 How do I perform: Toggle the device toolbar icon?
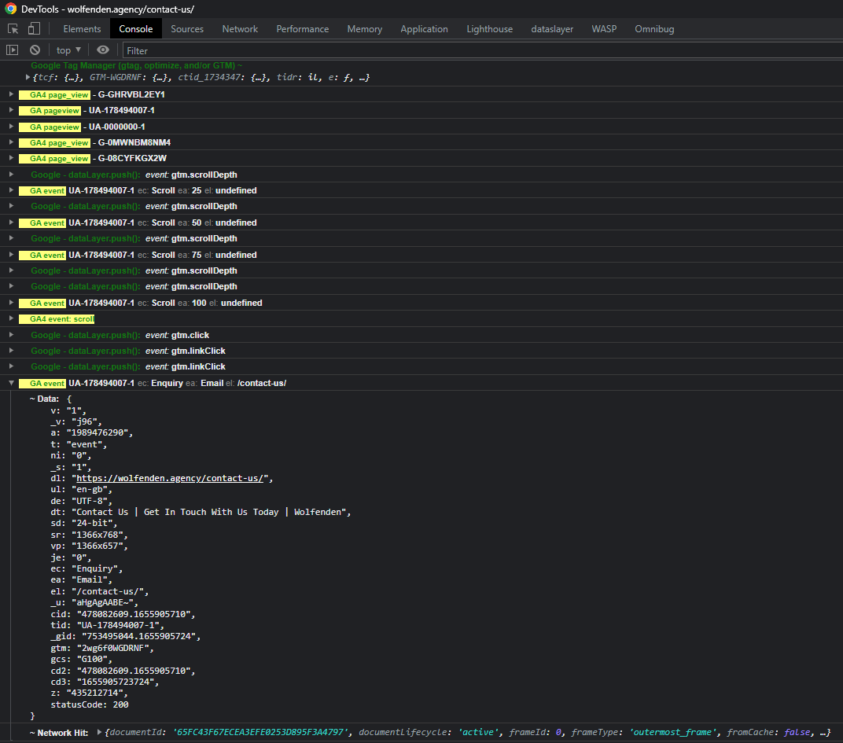point(34,28)
